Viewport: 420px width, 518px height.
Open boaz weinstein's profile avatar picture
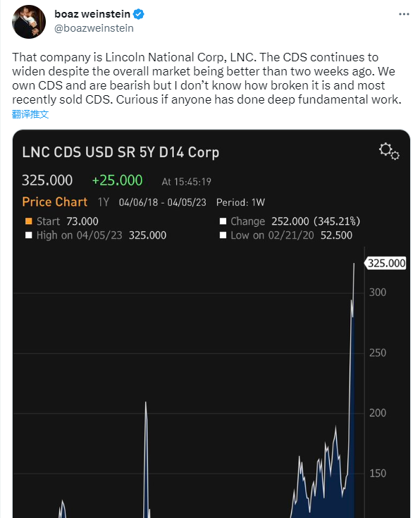pyautogui.click(x=29, y=22)
